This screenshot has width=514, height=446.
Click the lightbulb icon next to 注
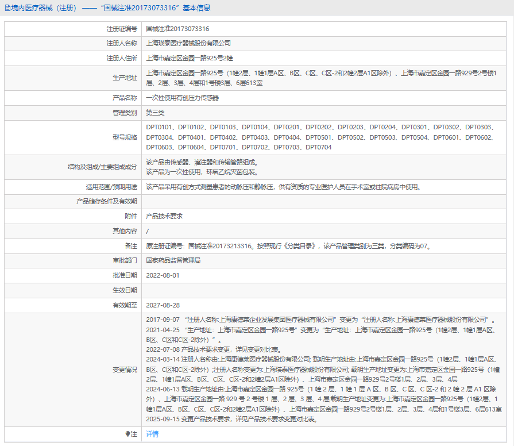point(127,434)
